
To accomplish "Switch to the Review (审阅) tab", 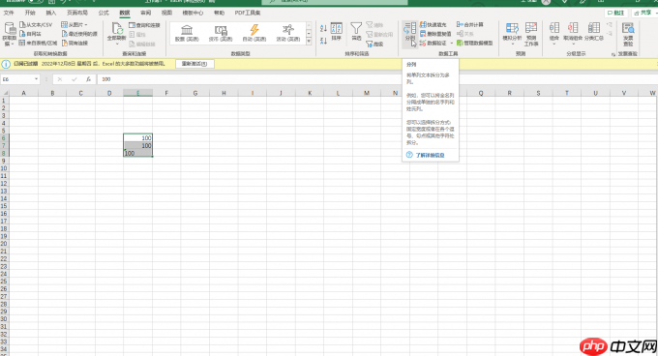I will click(x=145, y=13).
